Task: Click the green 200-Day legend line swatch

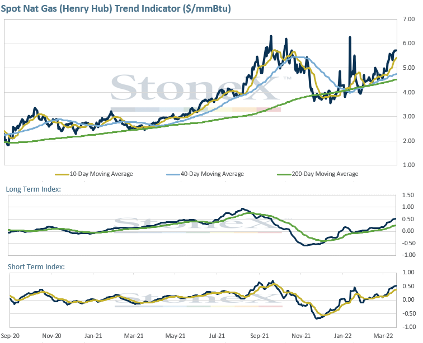Action: (x=284, y=175)
